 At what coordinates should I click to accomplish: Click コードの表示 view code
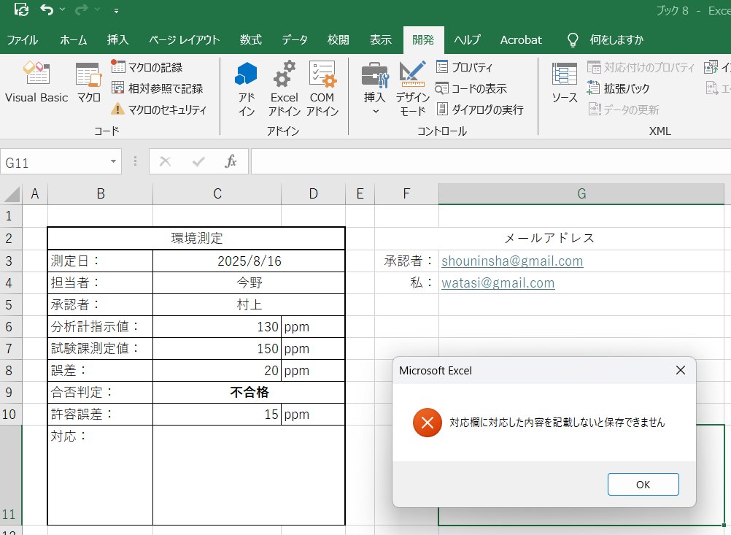471,88
